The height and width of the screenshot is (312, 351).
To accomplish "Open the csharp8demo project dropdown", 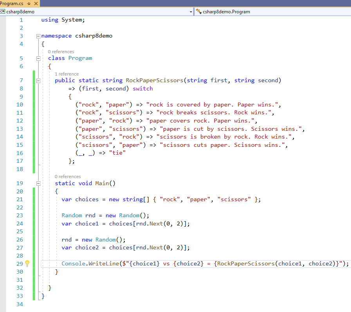I will pos(191,12).
